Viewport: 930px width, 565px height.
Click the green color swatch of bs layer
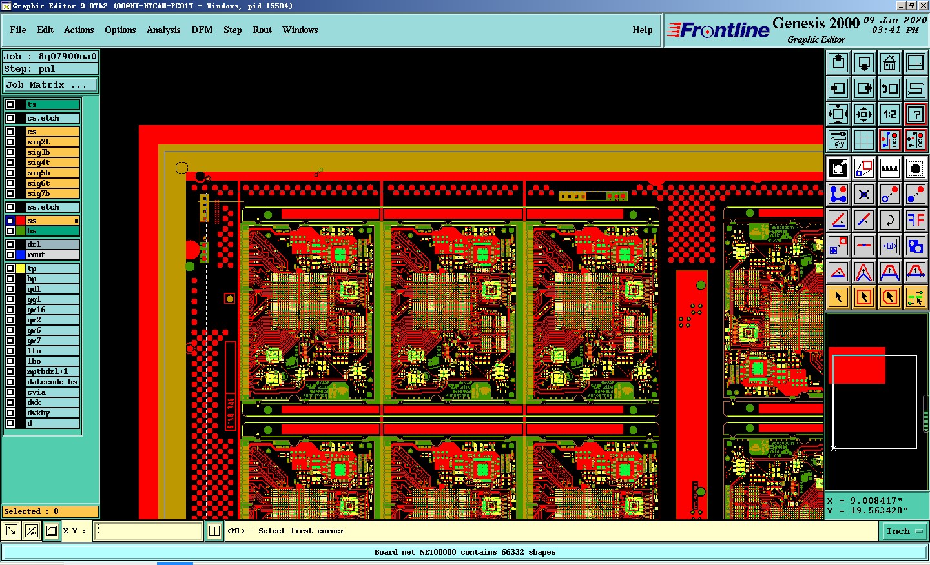click(x=21, y=231)
